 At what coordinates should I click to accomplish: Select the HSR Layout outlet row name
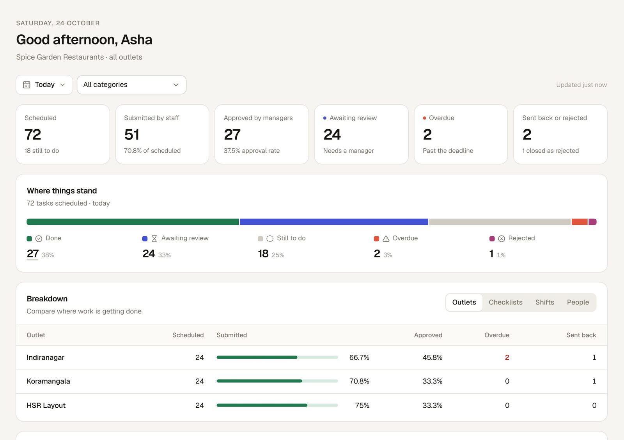(46, 405)
